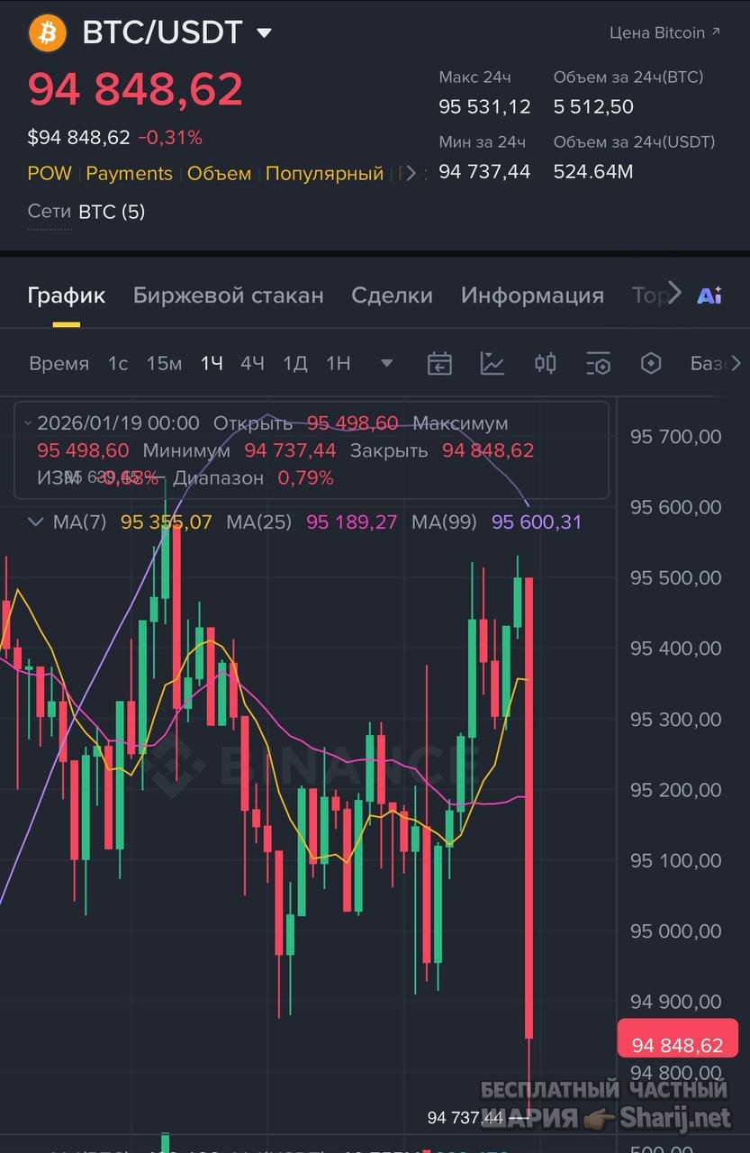Open the Цена Bitcoin link
750x1153 pixels.
665,32
